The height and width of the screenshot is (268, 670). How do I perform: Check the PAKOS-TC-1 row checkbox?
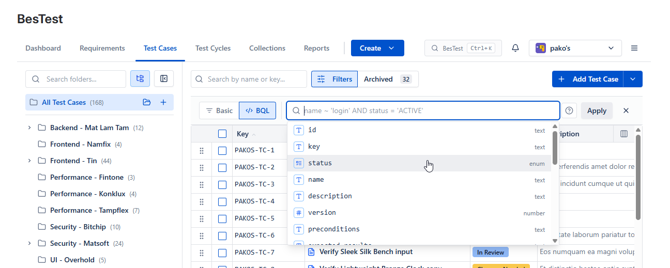pyautogui.click(x=222, y=151)
